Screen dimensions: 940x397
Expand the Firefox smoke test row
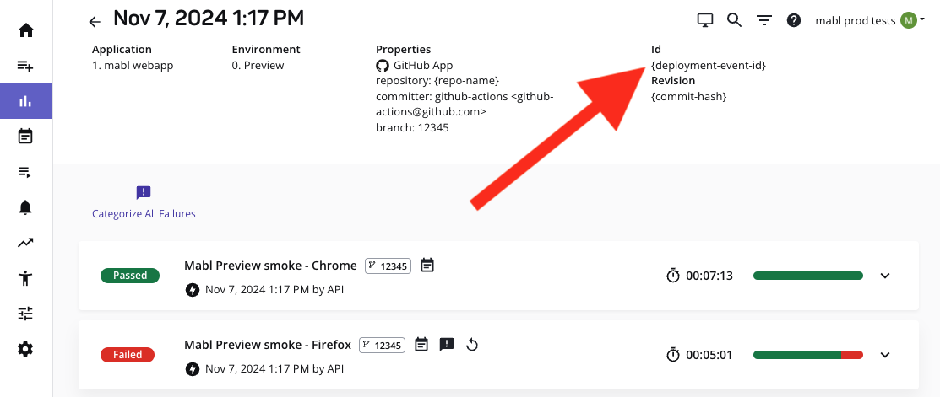pos(885,355)
